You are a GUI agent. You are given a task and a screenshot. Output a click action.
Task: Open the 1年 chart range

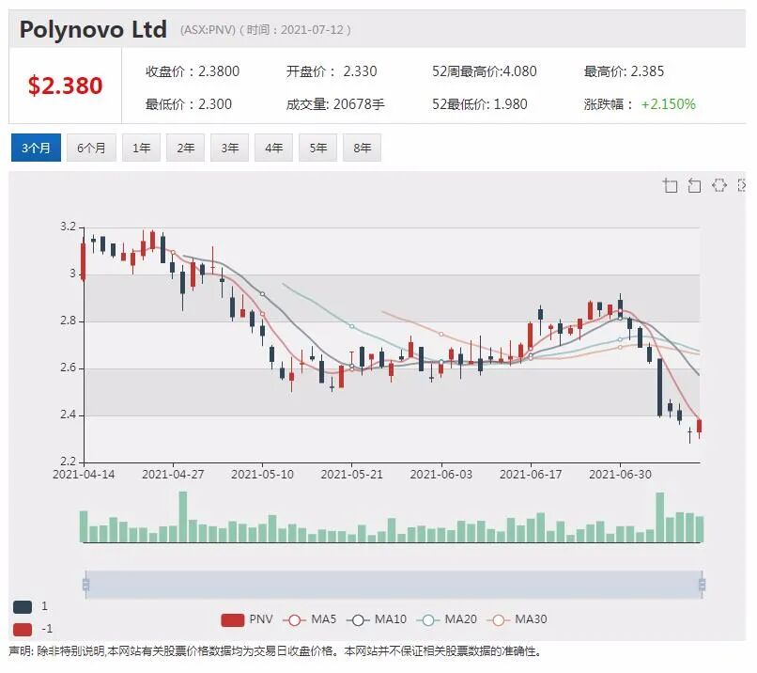(x=141, y=148)
